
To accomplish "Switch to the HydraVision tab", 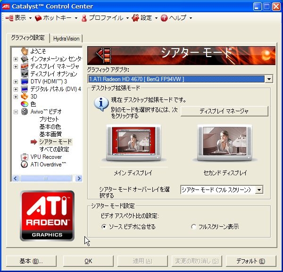I will (x=66, y=39).
